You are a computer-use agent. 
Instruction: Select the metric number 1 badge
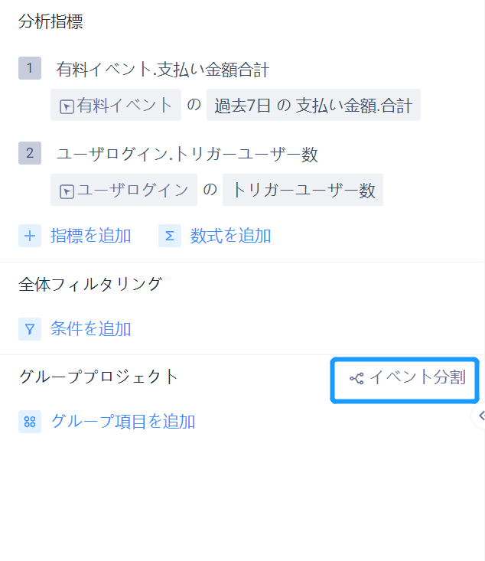pyautogui.click(x=30, y=68)
